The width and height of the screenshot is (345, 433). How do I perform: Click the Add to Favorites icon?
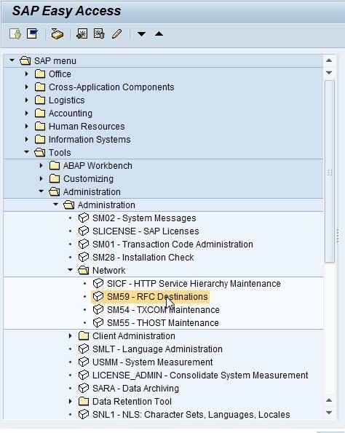pyautogui.click(x=82, y=34)
